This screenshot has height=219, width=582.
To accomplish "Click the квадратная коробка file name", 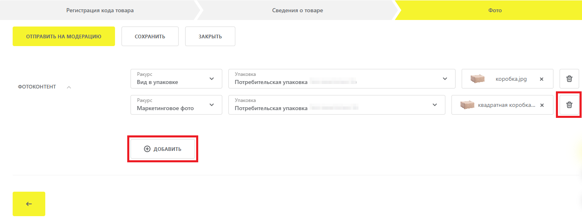I will [x=507, y=105].
